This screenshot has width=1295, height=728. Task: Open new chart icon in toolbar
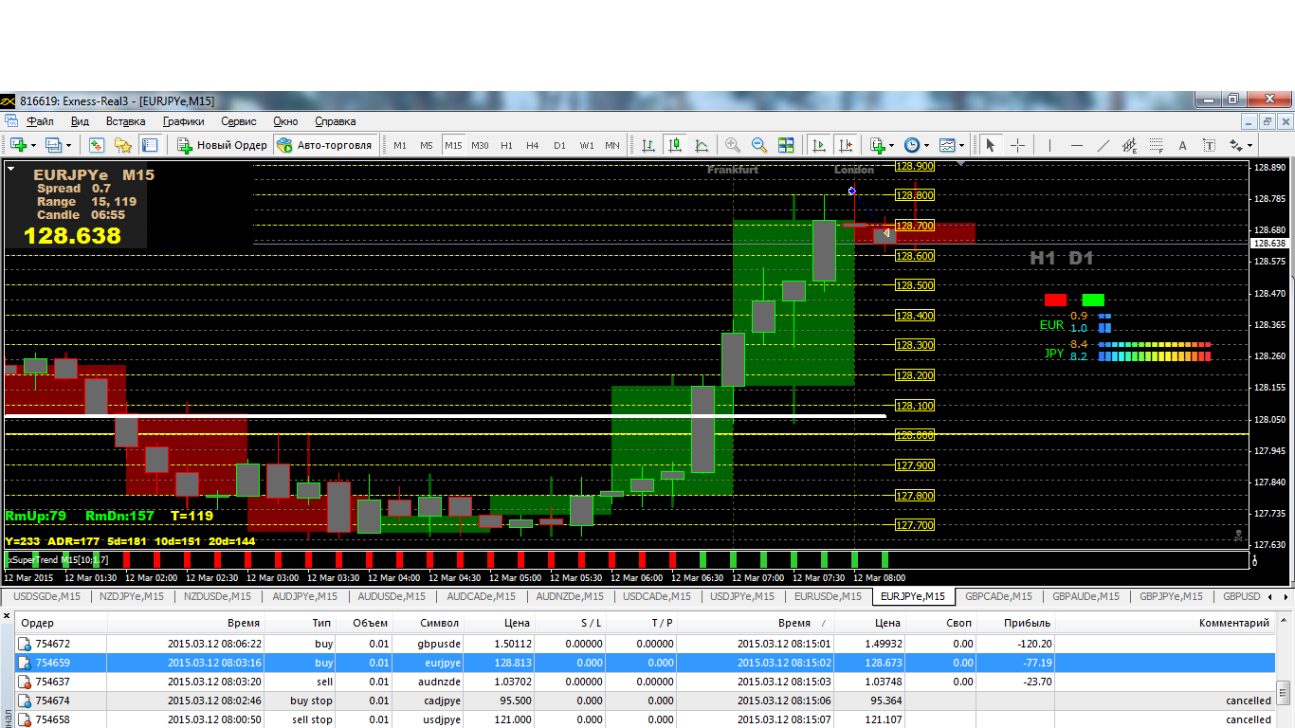(x=17, y=145)
